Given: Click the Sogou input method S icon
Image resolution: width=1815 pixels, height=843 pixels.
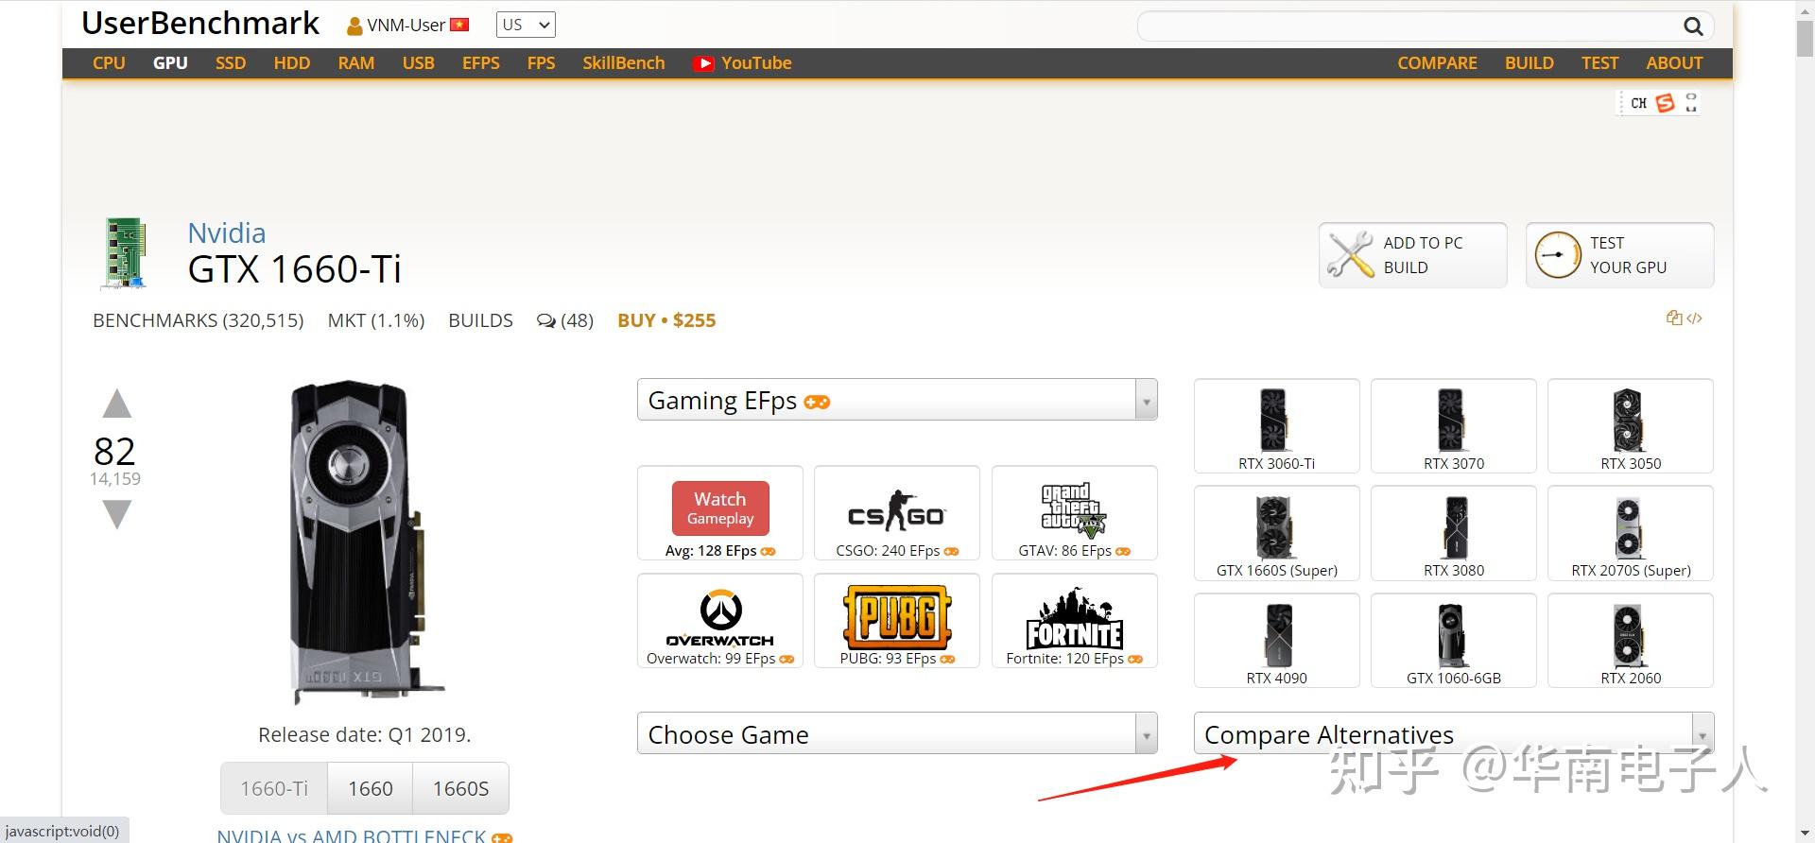Looking at the screenshot, I should tap(1665, 103).
